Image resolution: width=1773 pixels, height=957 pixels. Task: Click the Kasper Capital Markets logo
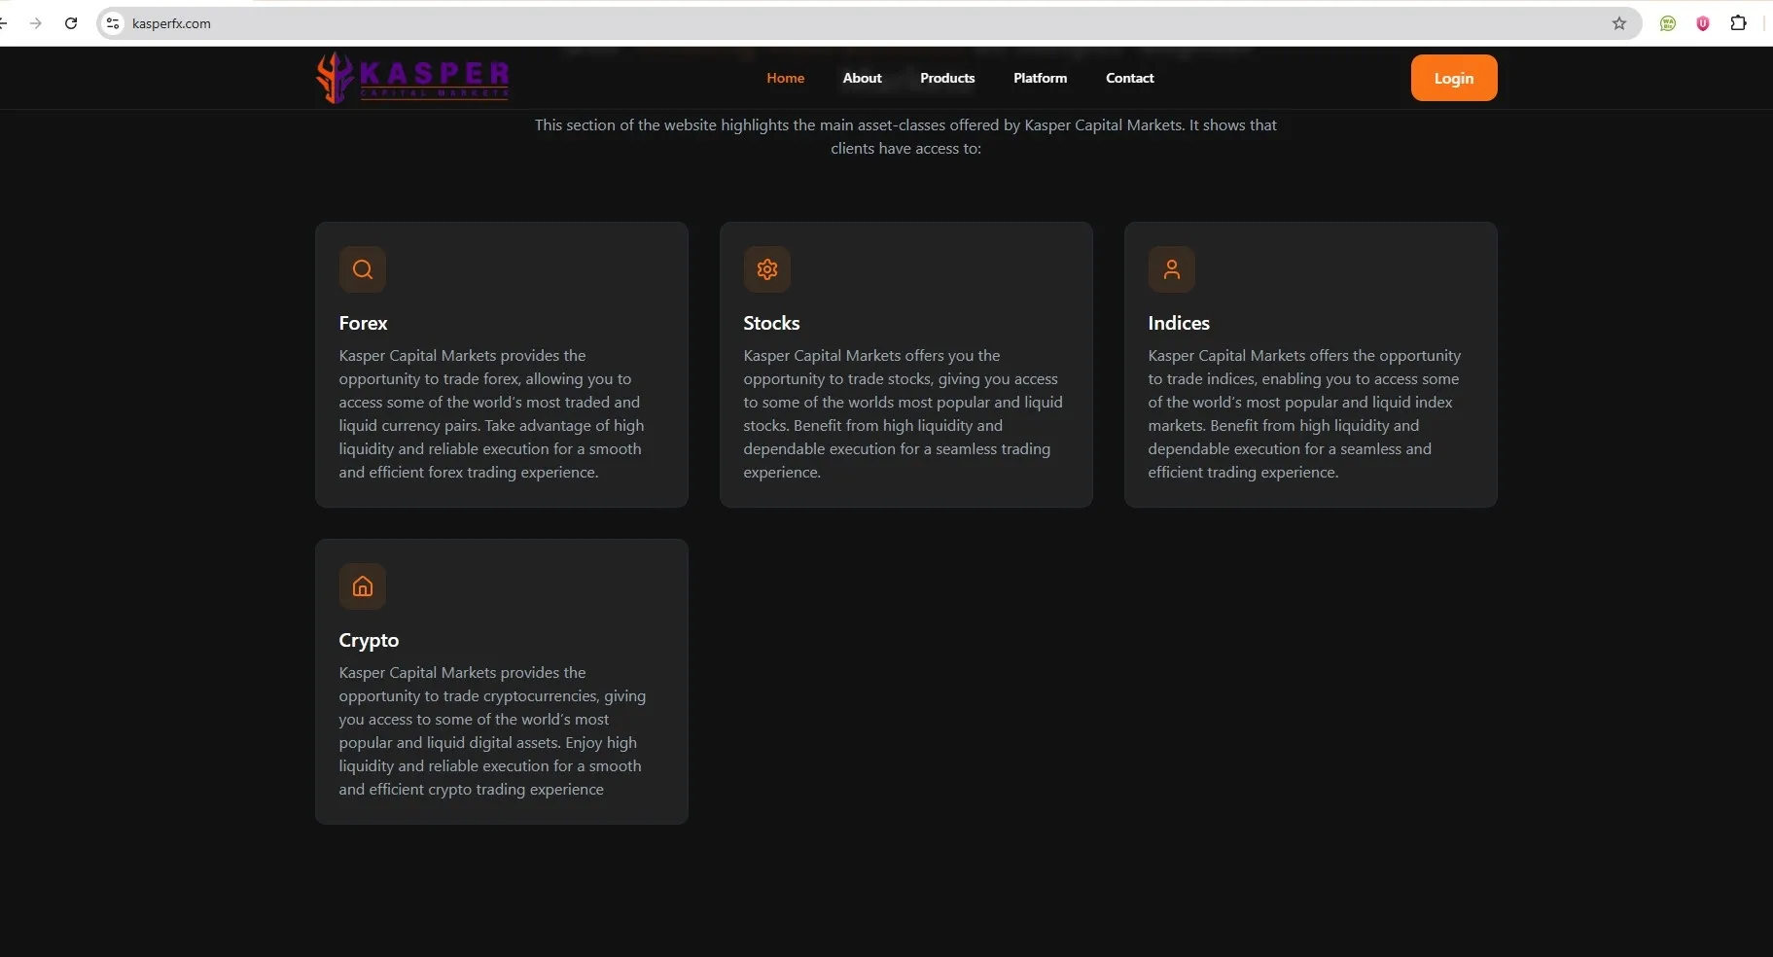point(412,78)
